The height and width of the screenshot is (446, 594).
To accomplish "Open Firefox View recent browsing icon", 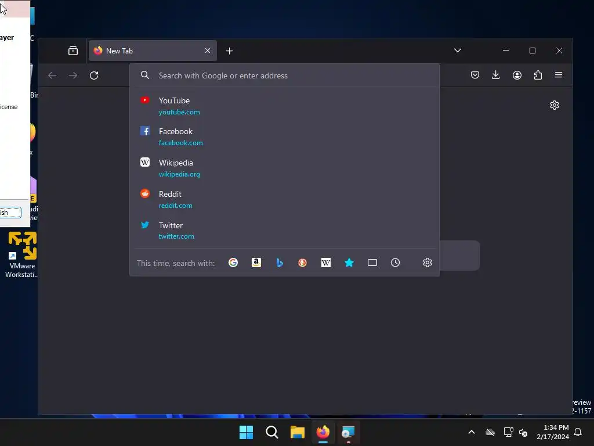I will (x=73, y=51).
